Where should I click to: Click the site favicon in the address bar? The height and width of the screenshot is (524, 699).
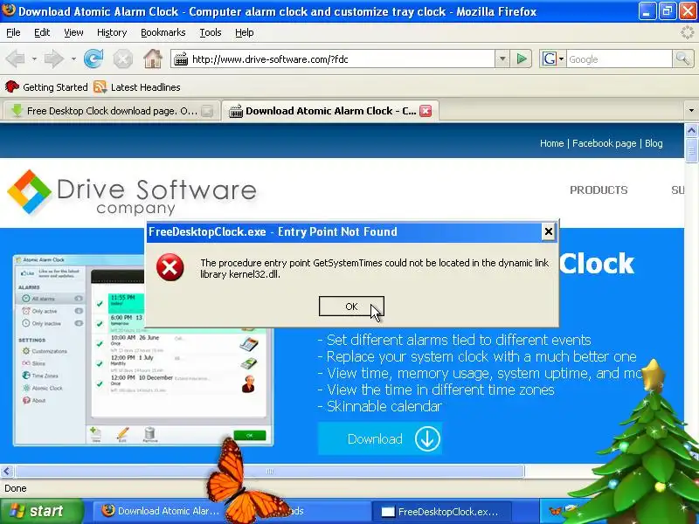tap(181, 59)
